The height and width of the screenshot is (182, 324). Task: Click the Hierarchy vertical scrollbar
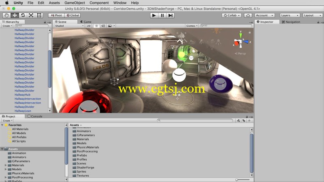(49, 69)
